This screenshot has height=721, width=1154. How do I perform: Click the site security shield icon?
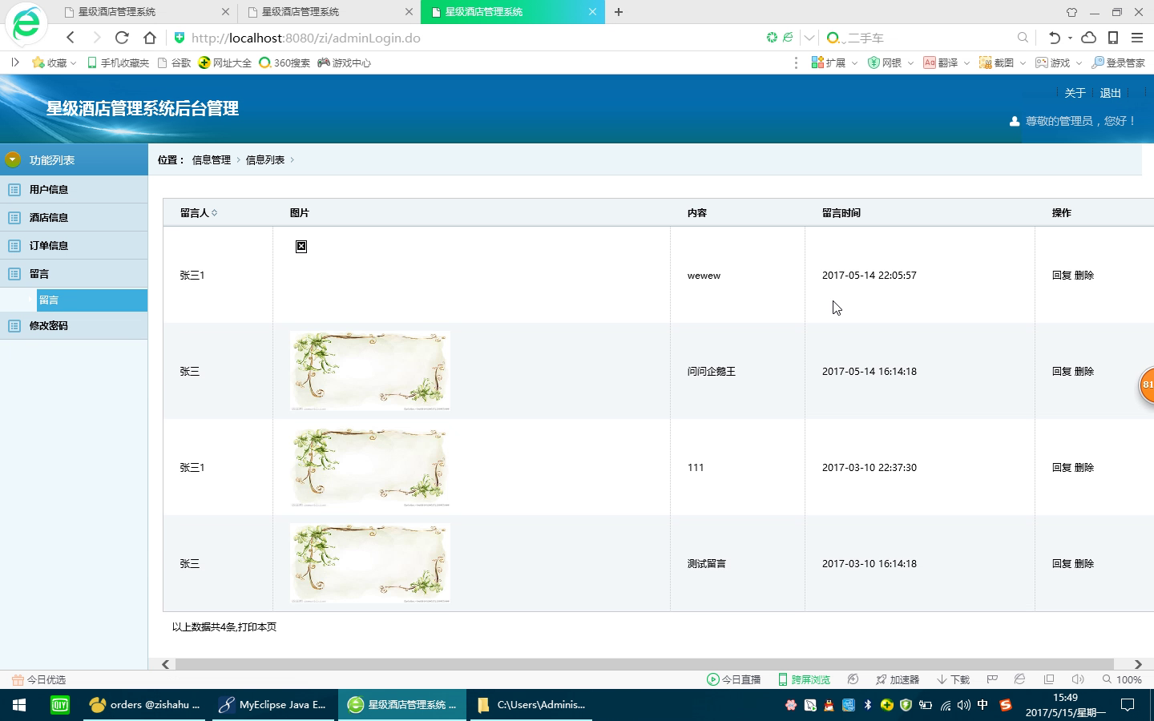pos(180,38)
